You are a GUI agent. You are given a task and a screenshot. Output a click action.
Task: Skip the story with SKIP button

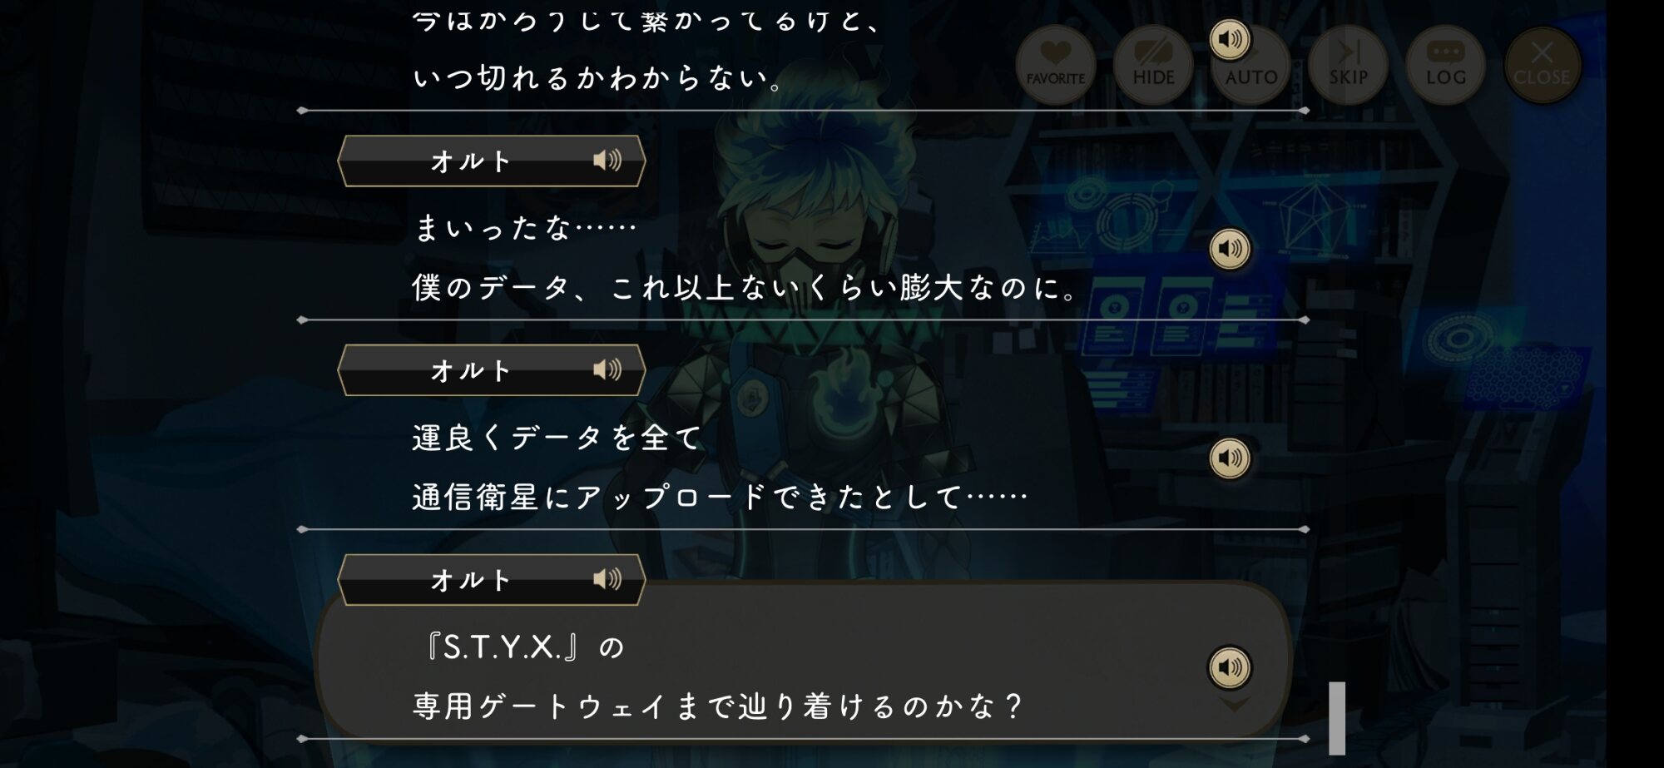[1348, 65]
